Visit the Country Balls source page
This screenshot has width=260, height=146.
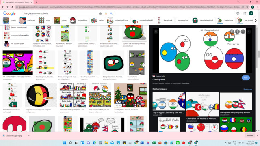[246, 78]
